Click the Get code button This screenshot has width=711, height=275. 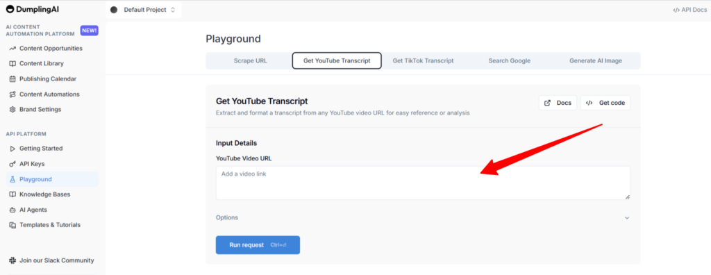605,103
